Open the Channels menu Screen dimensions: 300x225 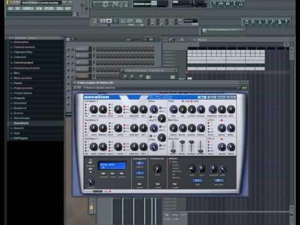pos(28,8)
